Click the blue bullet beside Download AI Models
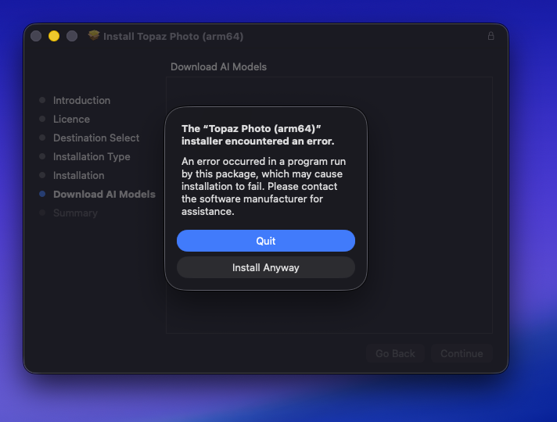This screenshot has width=557, height=422. point(42,194)
